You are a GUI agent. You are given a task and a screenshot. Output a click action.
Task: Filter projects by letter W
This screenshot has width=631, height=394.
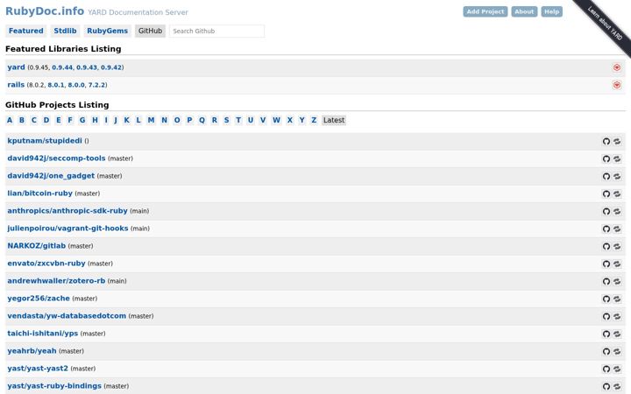pyautogui.click(x=276, y=120)
